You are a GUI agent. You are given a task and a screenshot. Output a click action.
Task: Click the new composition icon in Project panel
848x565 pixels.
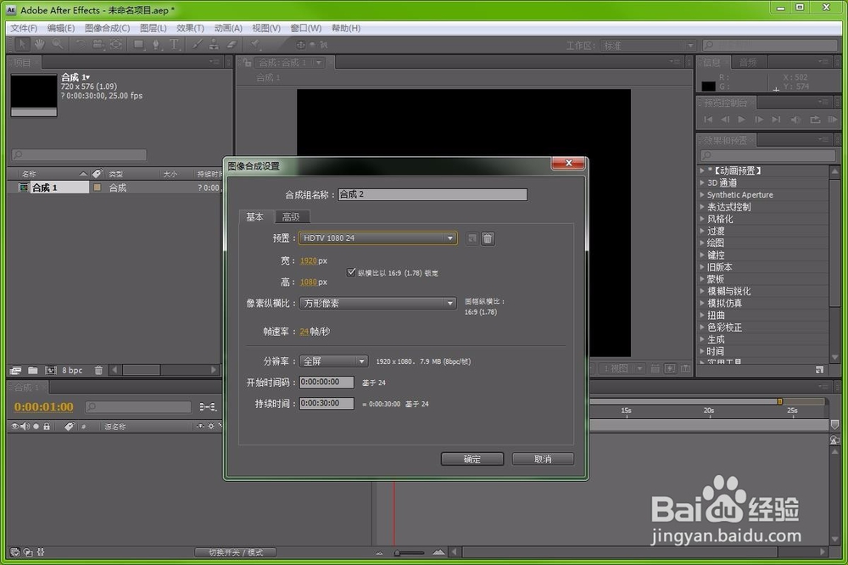(50, 370)
